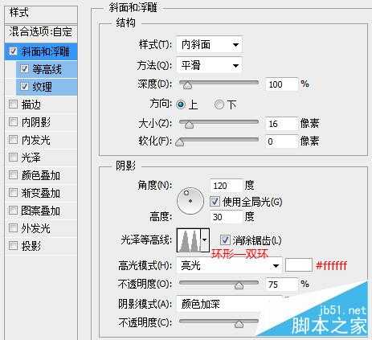372x340 pixels.
Task: Enable the 颜色叠加 checkbox
Action: tap(13, 175)
